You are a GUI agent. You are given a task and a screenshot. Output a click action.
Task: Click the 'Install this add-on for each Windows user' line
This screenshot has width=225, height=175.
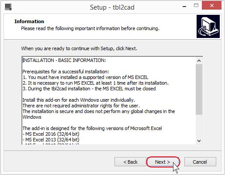point(79,100)
